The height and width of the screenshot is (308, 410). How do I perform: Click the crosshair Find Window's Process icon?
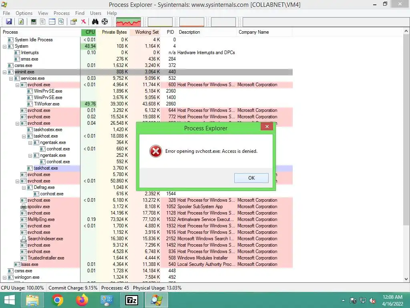tap(105, 22)
